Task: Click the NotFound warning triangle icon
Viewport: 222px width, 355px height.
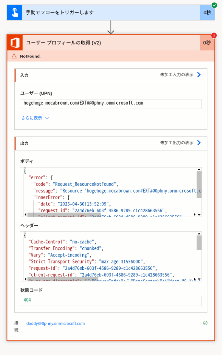Action: [x=14, y=56]
